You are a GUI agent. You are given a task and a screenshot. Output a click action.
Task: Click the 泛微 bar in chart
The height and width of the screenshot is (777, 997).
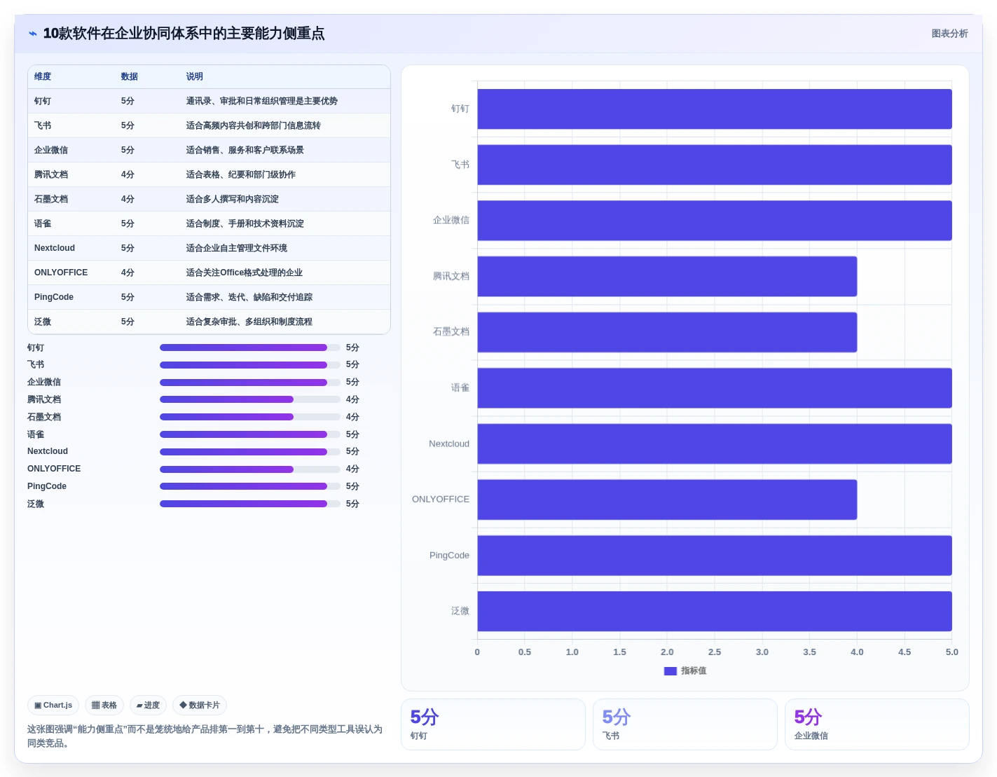[715, 611]
